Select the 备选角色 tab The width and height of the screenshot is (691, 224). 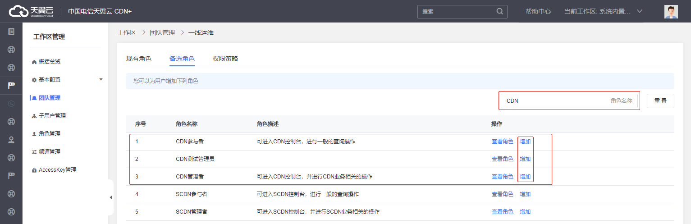click(182, 59)
